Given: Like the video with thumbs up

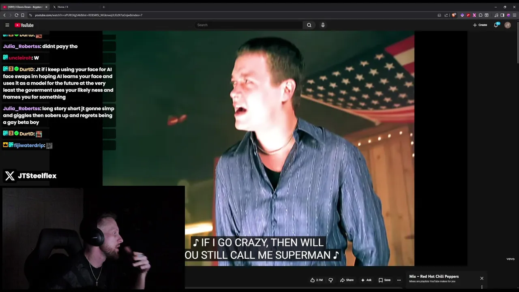Looking at the screenshot, I should click(313, 280).
